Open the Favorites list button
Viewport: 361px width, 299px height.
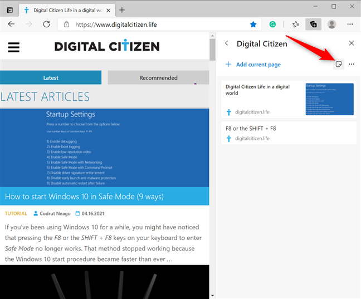click(x=296, y=24)
